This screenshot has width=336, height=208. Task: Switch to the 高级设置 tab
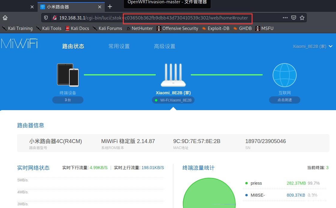tap(165, 46)
